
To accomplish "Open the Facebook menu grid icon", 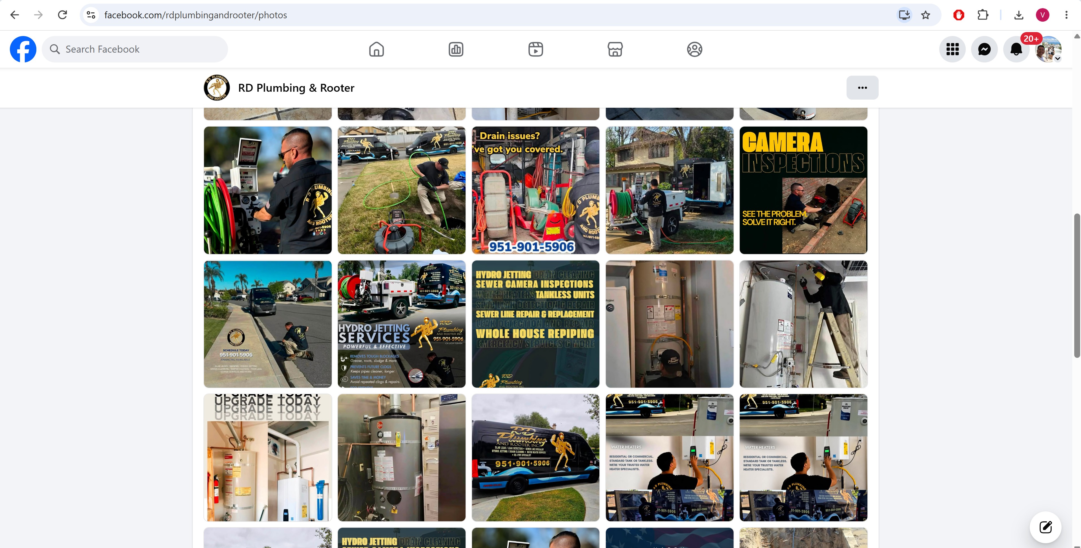I will pyautogui.click(x=952, y=49).
